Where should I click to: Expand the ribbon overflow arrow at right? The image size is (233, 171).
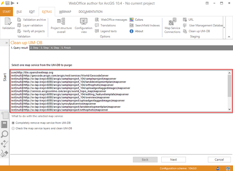click(x=224, y=27)
